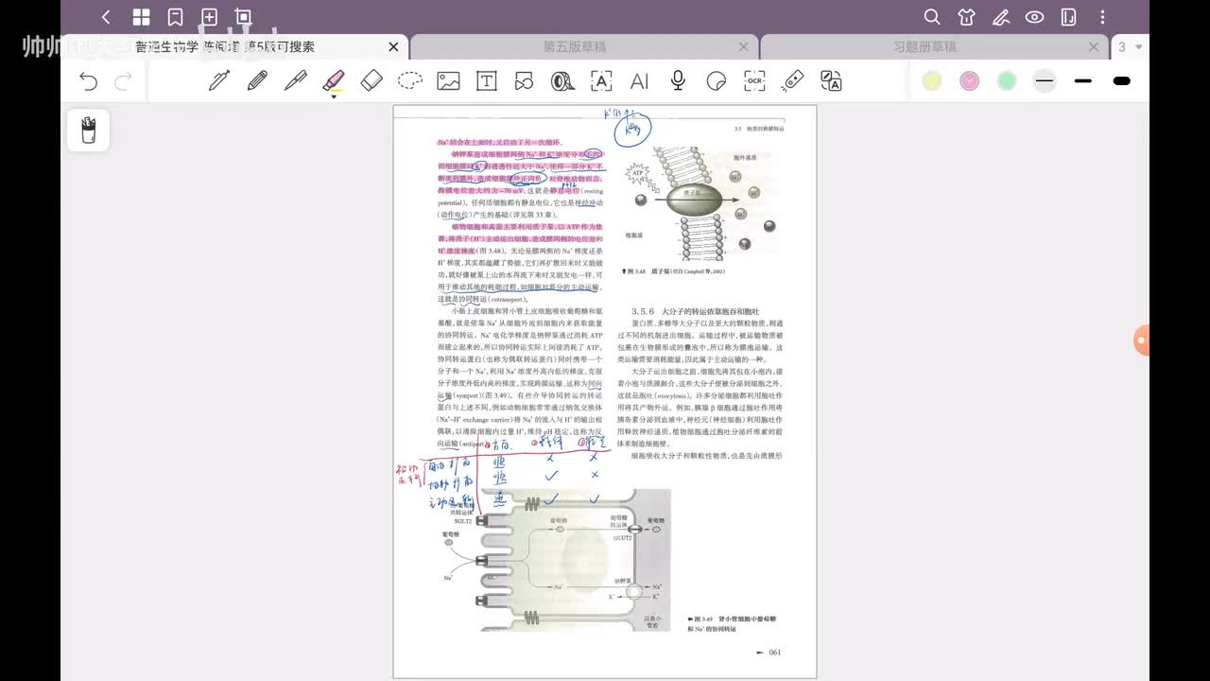Open the pen holder floating toolbox
This screenshot has height=681, width=1210.
(88, 130)
